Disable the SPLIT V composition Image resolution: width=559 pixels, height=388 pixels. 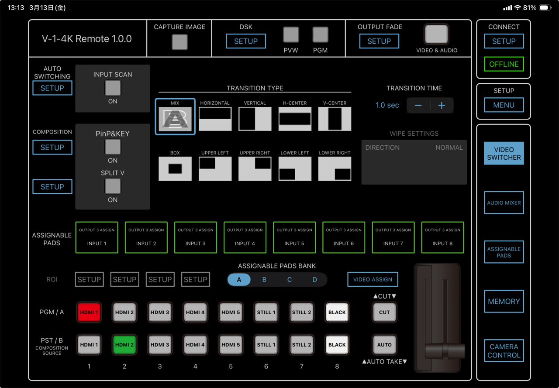coord(112,186)
